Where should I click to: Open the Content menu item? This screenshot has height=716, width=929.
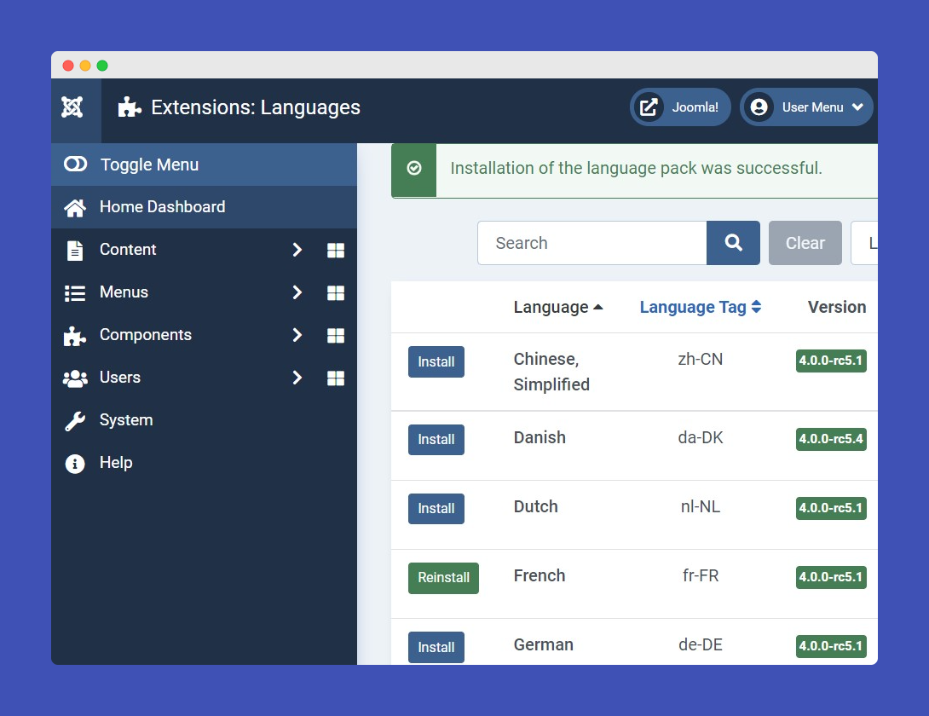[128, 250]
